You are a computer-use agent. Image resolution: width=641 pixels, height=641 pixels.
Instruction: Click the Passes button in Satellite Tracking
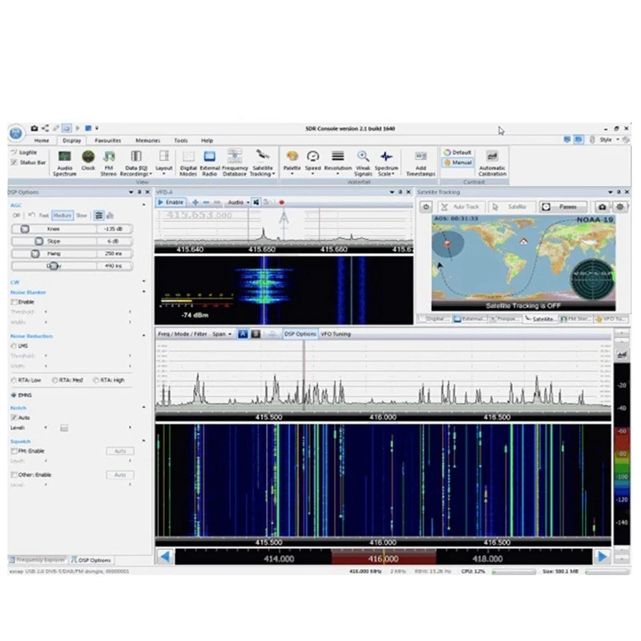coord(561,207)
